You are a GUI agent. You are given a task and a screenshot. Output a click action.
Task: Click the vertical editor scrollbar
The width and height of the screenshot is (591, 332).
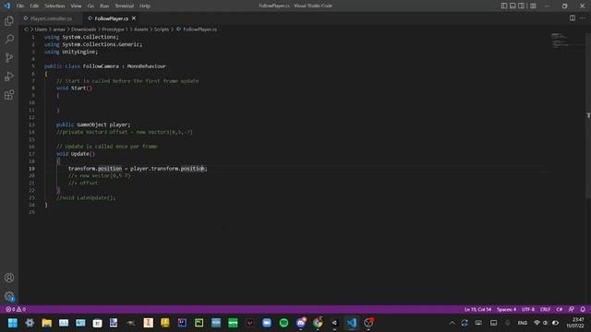[x=588, y=114]
